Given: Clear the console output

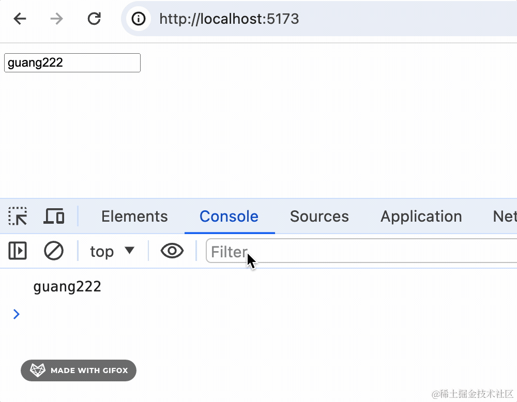Looking at the screenshot, I should pyautogui.click(x=54, y=251).
